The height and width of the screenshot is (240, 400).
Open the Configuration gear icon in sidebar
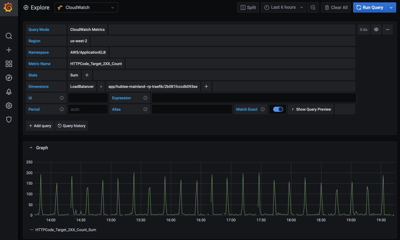pos(9,106)
